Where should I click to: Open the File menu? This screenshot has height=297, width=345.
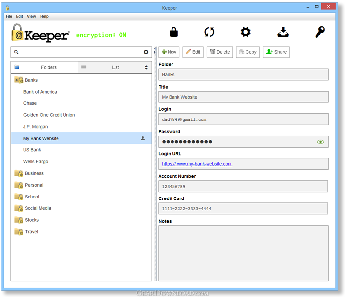pyautogui.click(x=9, y=16)
